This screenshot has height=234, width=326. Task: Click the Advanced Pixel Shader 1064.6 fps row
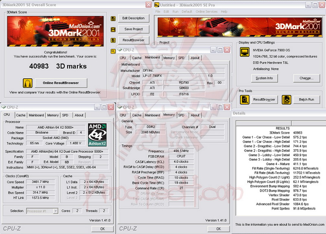282,204
